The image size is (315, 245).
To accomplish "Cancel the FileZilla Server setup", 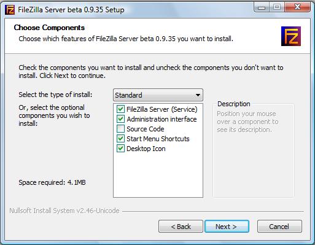I will 279,227.
